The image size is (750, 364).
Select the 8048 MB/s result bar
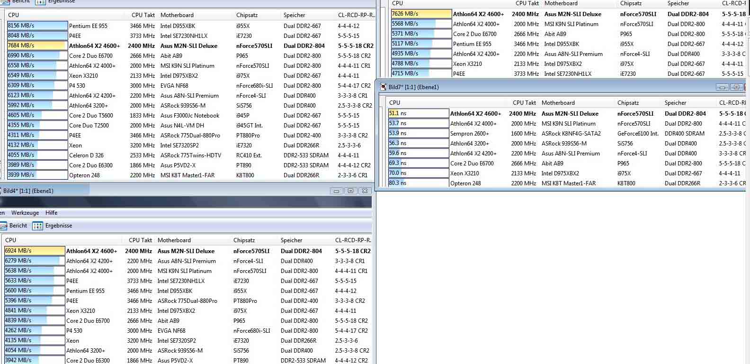click(37, 36)
